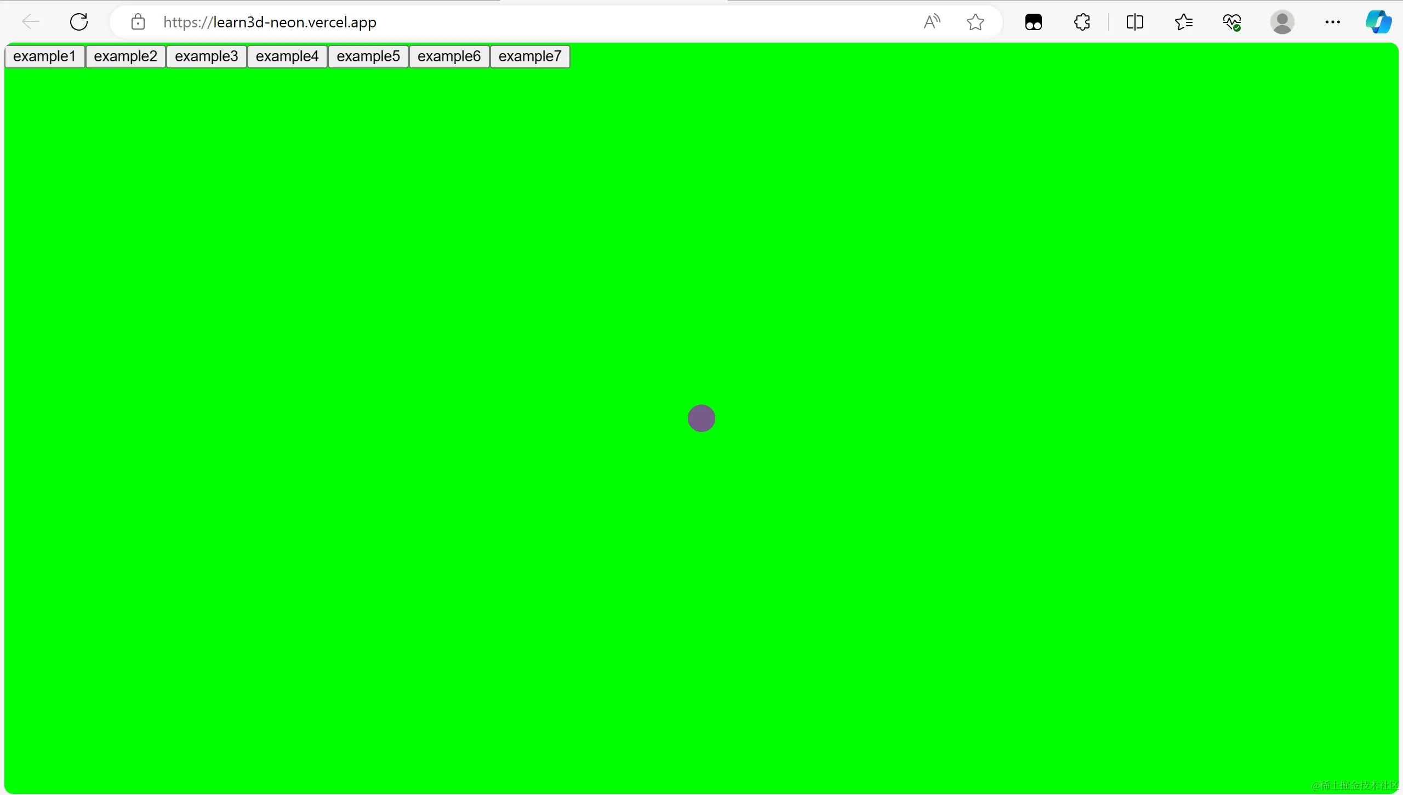Click the browser refresh icon
This screenshot has height=795, width=1403.
(79, 22)
